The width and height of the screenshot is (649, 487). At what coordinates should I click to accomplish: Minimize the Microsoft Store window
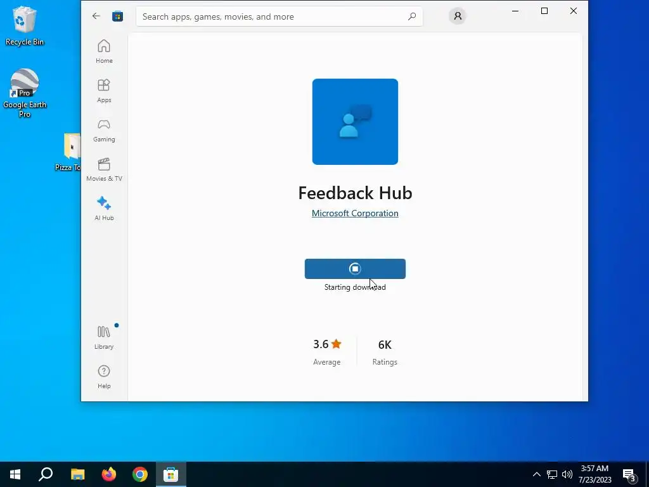[x=515, y=11]
